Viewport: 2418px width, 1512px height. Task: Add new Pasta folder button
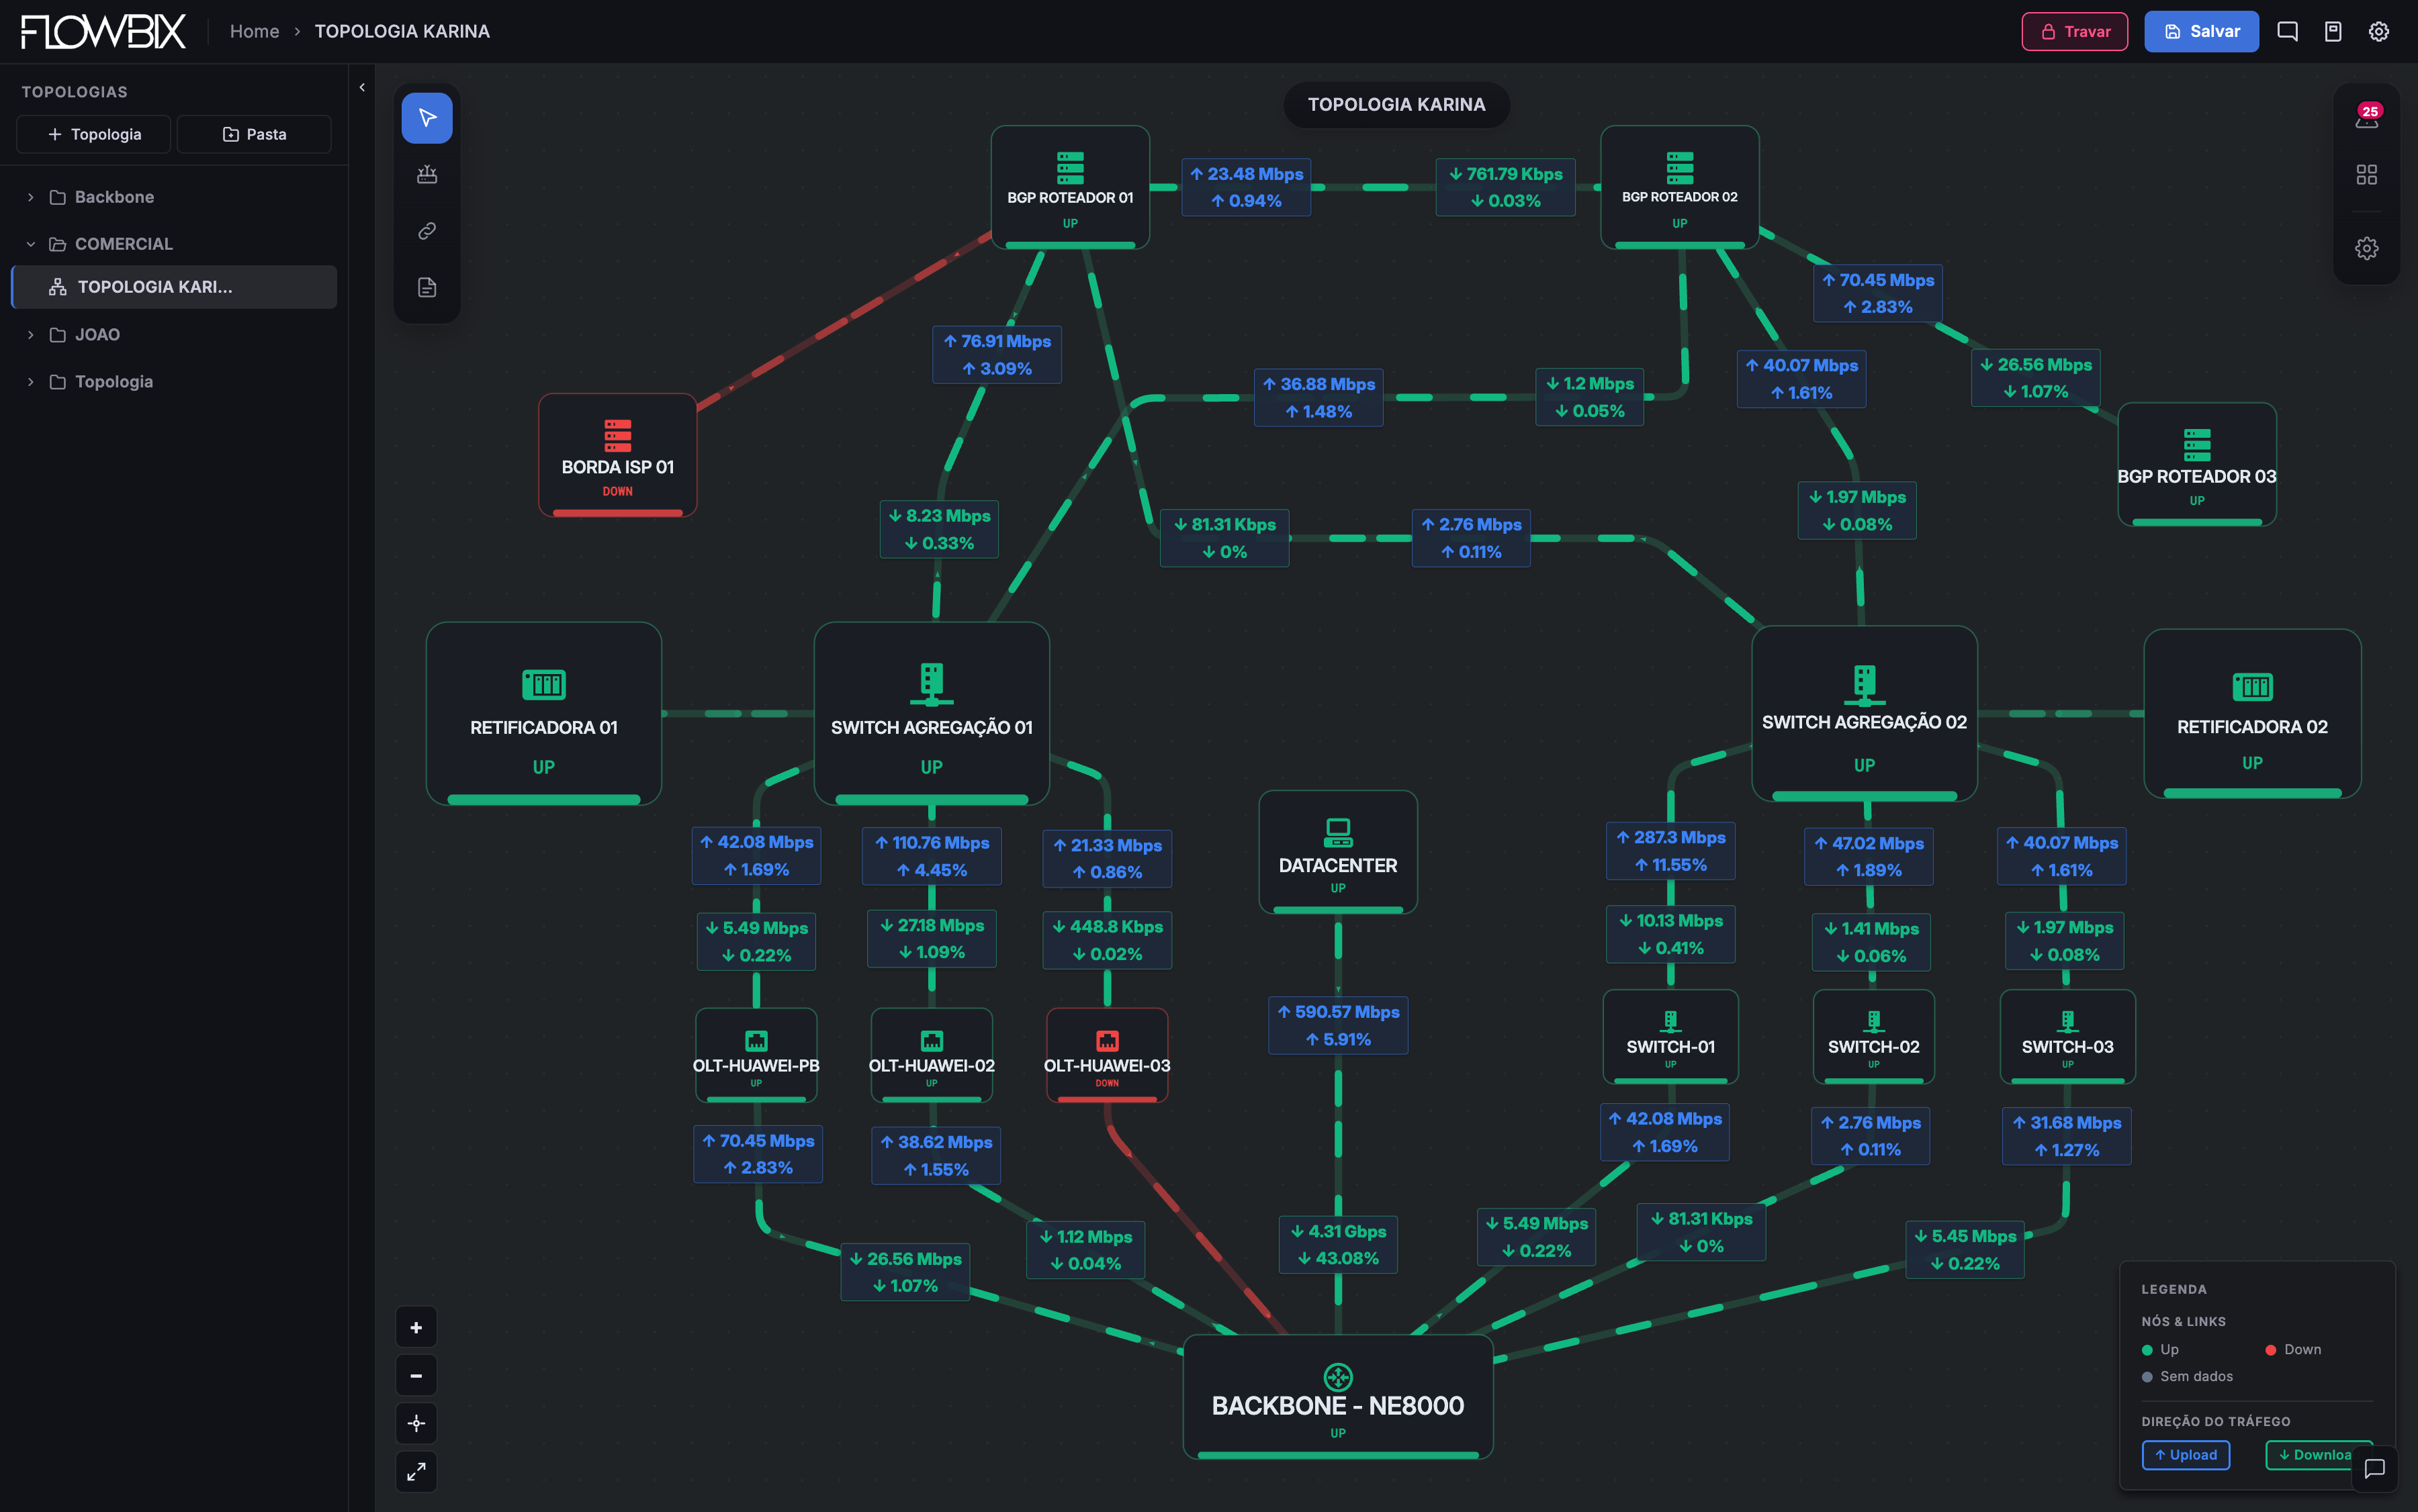pos(254,134)
